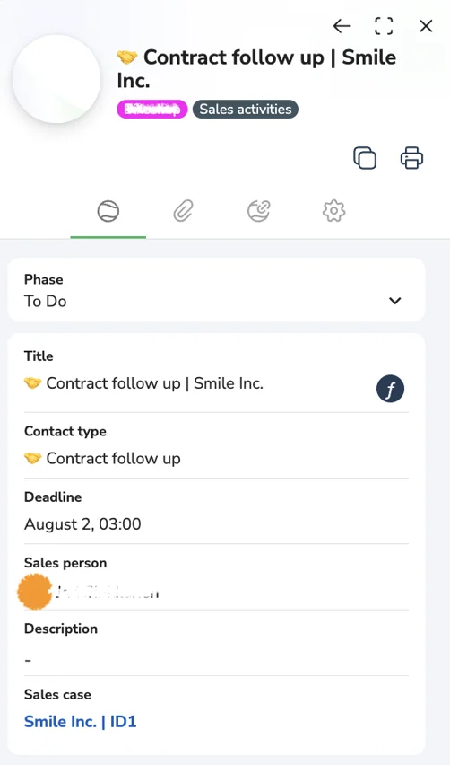Expand panel to fullscreen view
450x765 pixels.
pyautogui.click(x=384, y=26)
